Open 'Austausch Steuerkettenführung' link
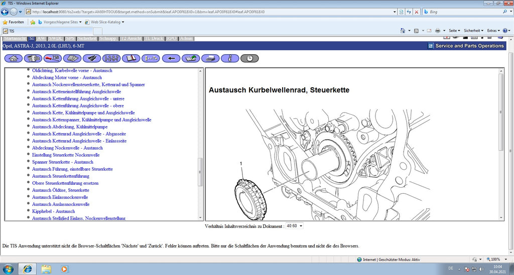Image resolution: width=514 pixels, height=275 pixels. point(61,176)
